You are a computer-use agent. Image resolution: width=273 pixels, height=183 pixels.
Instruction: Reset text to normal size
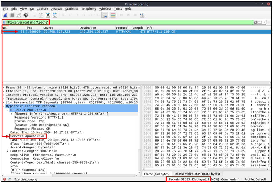[135, 15]
